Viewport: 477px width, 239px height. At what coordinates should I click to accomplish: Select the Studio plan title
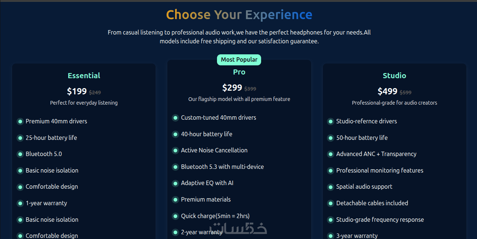[394, 76]
